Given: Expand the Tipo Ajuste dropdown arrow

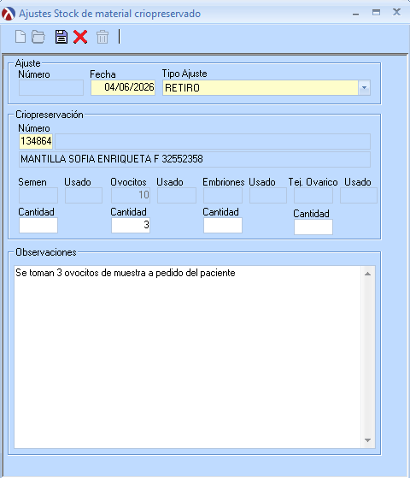Looking at the screenshot, I should click(365, 88).
